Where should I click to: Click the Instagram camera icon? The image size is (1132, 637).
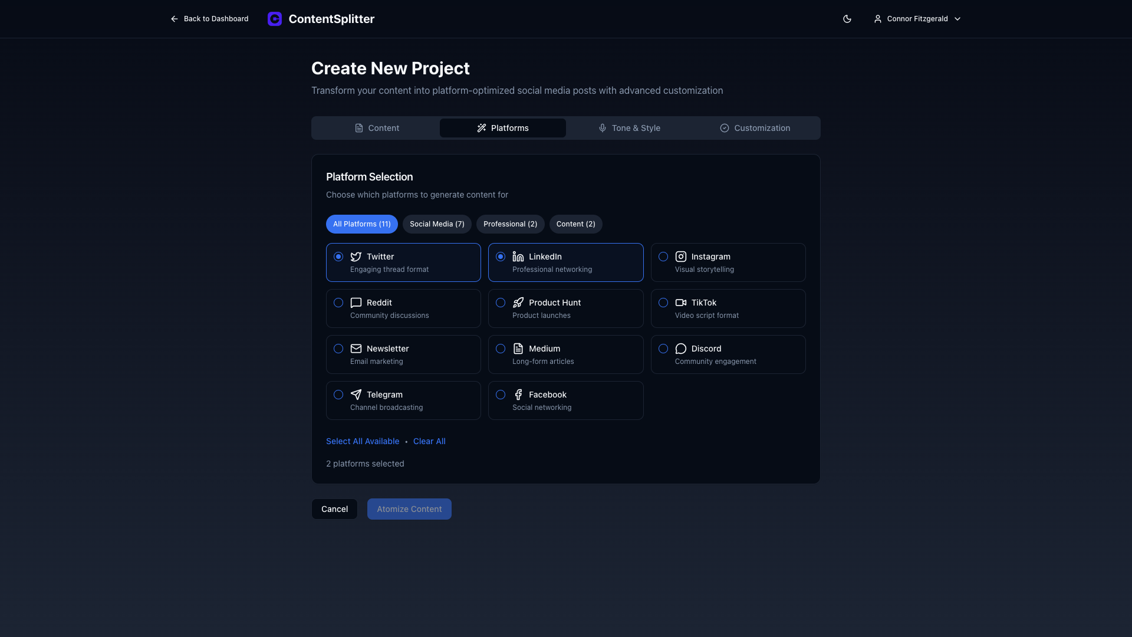click(680, 257)
